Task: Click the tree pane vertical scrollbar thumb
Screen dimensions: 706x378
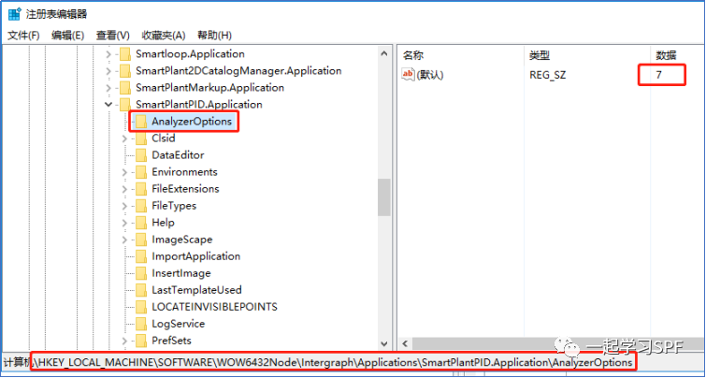Action: point(384,197)
